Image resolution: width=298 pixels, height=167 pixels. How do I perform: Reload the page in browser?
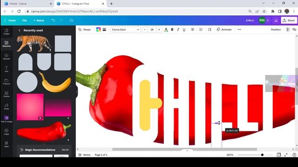19,11
